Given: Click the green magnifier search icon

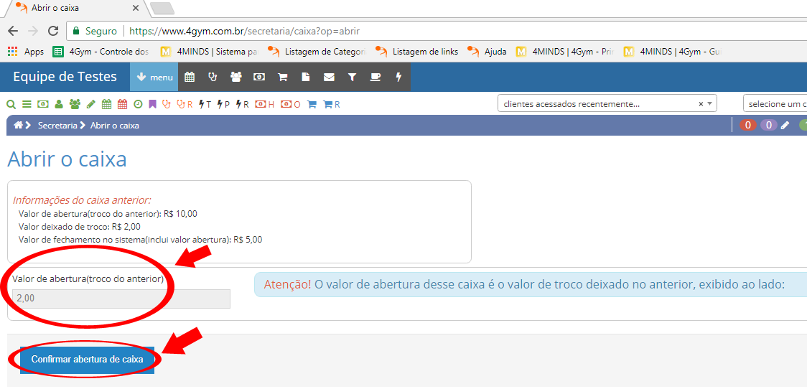Looking at the screenshot, I should (x=11, y=104).
